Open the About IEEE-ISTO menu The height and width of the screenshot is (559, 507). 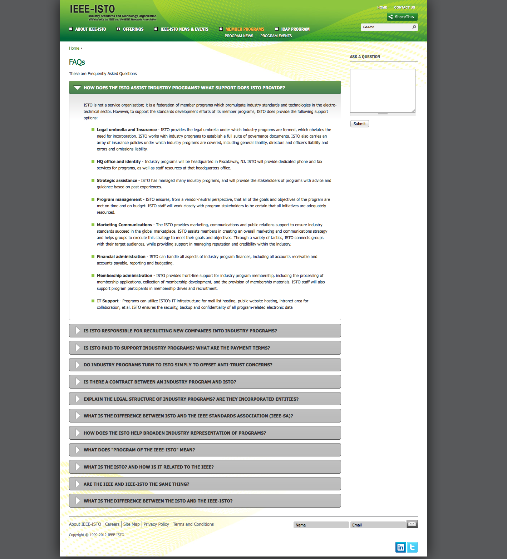point(90,29)
